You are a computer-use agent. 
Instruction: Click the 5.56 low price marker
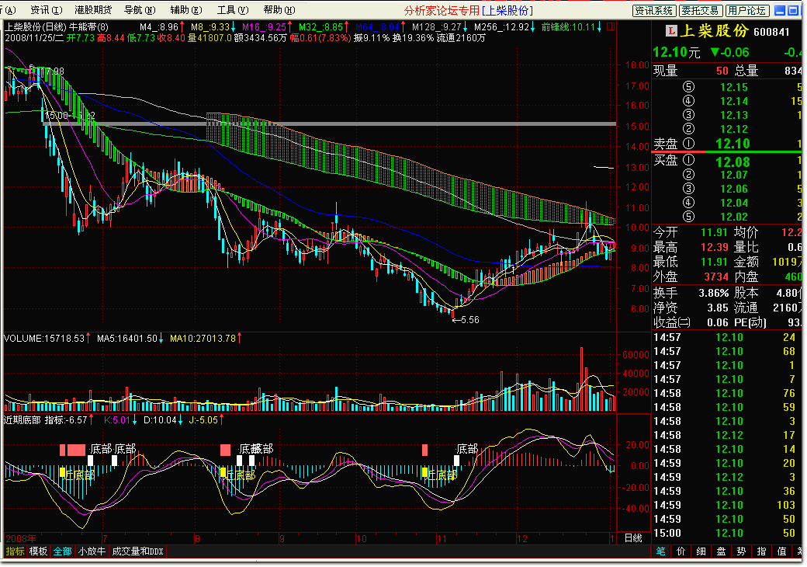click(x=466, y=320)
